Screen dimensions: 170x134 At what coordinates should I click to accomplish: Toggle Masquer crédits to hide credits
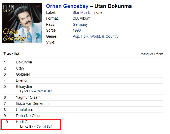click(152, 54)
